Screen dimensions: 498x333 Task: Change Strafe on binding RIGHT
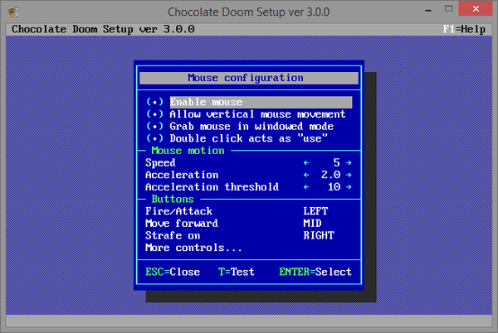tap(319, 235)
